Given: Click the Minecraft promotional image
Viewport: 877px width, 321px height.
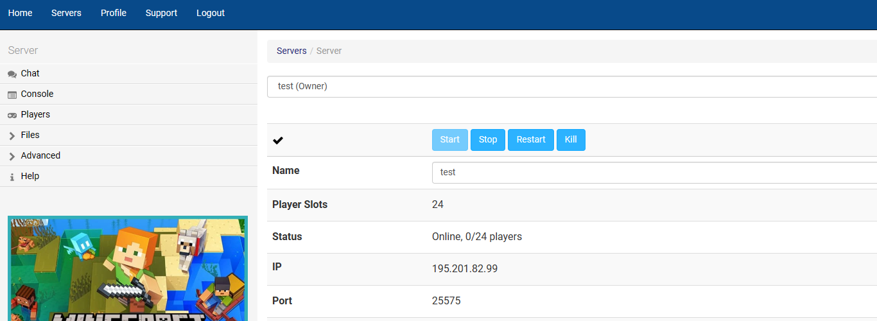Looking at the screenshot, I should 127,268.
